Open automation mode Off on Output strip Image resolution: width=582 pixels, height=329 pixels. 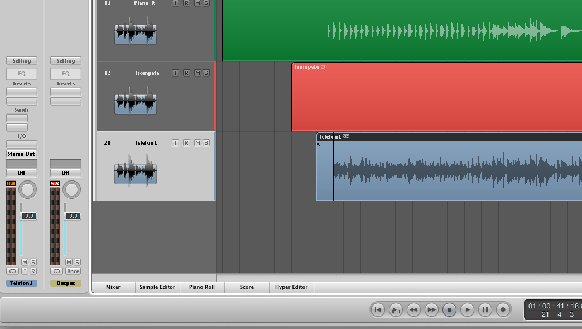[x=66, y=173]
